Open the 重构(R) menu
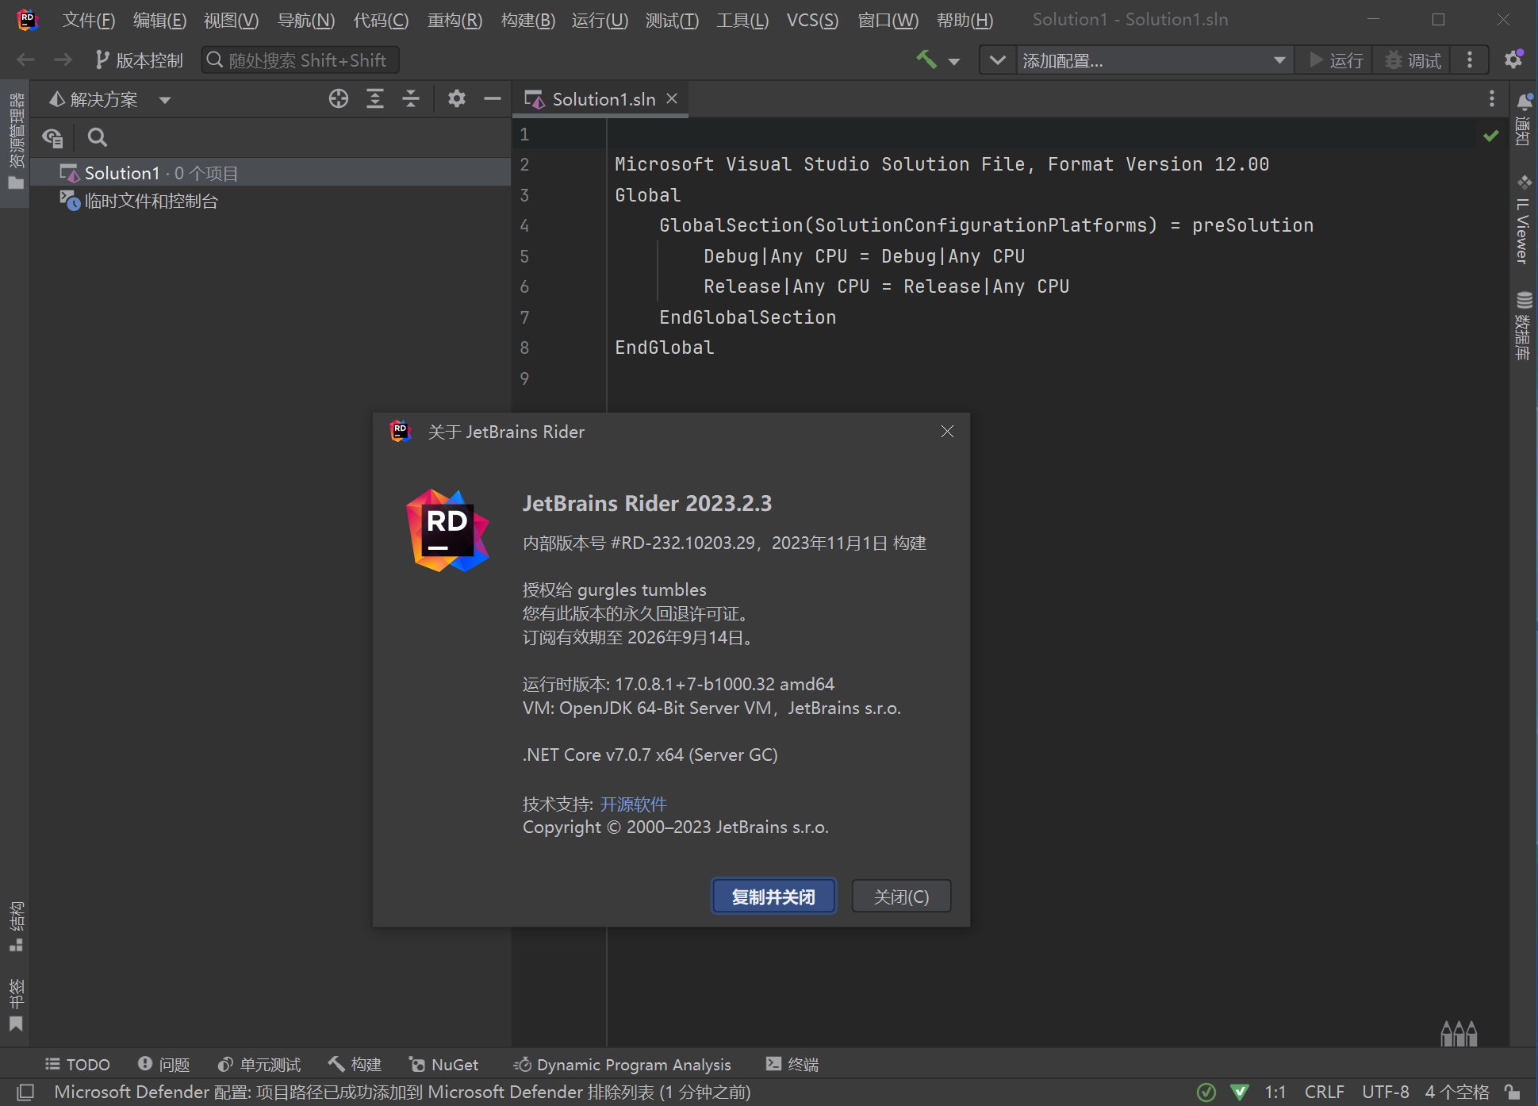The height and width of the screenshot is (1106, 1538). 454,20
